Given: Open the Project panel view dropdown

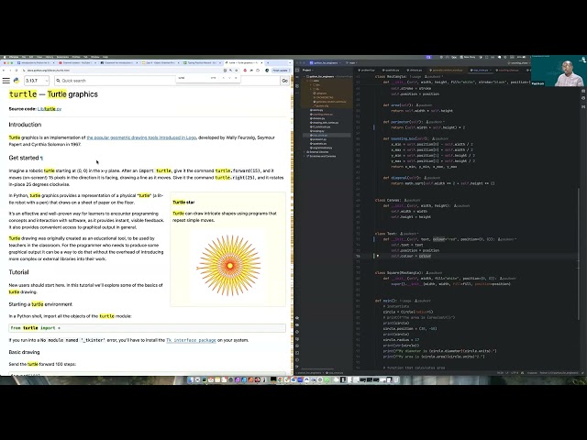Looking at the screenshot, I should click(308, 70).
